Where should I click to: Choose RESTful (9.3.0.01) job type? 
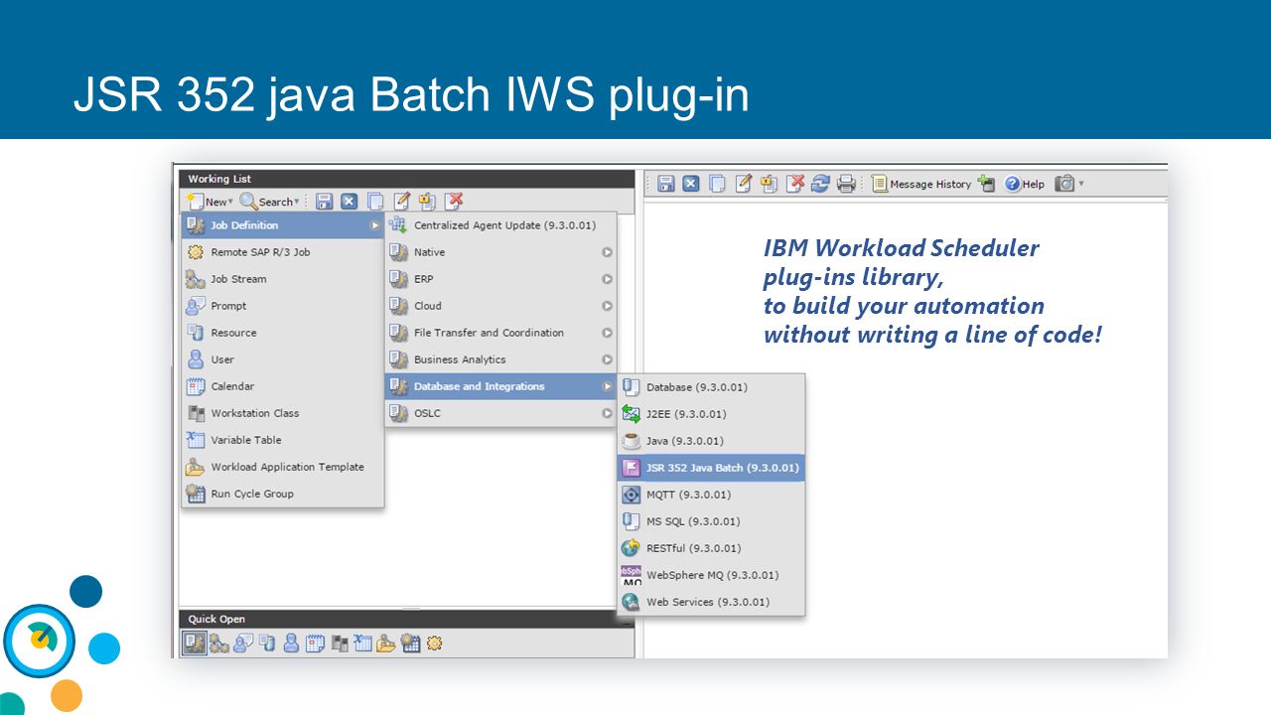click(711, 548)
